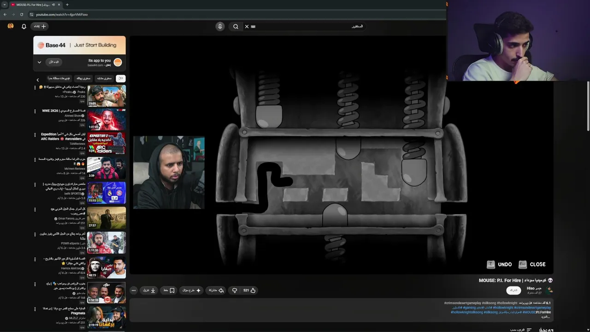
Task: Open the Mo'men Reviews 3:59 thumbnail
Action: (106, 168)
